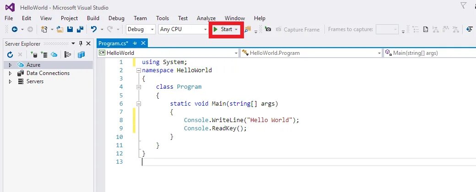The height and width of the screenshot is (192, 476).
Task: Collapse the Main method code block
Action: (139, 104)
